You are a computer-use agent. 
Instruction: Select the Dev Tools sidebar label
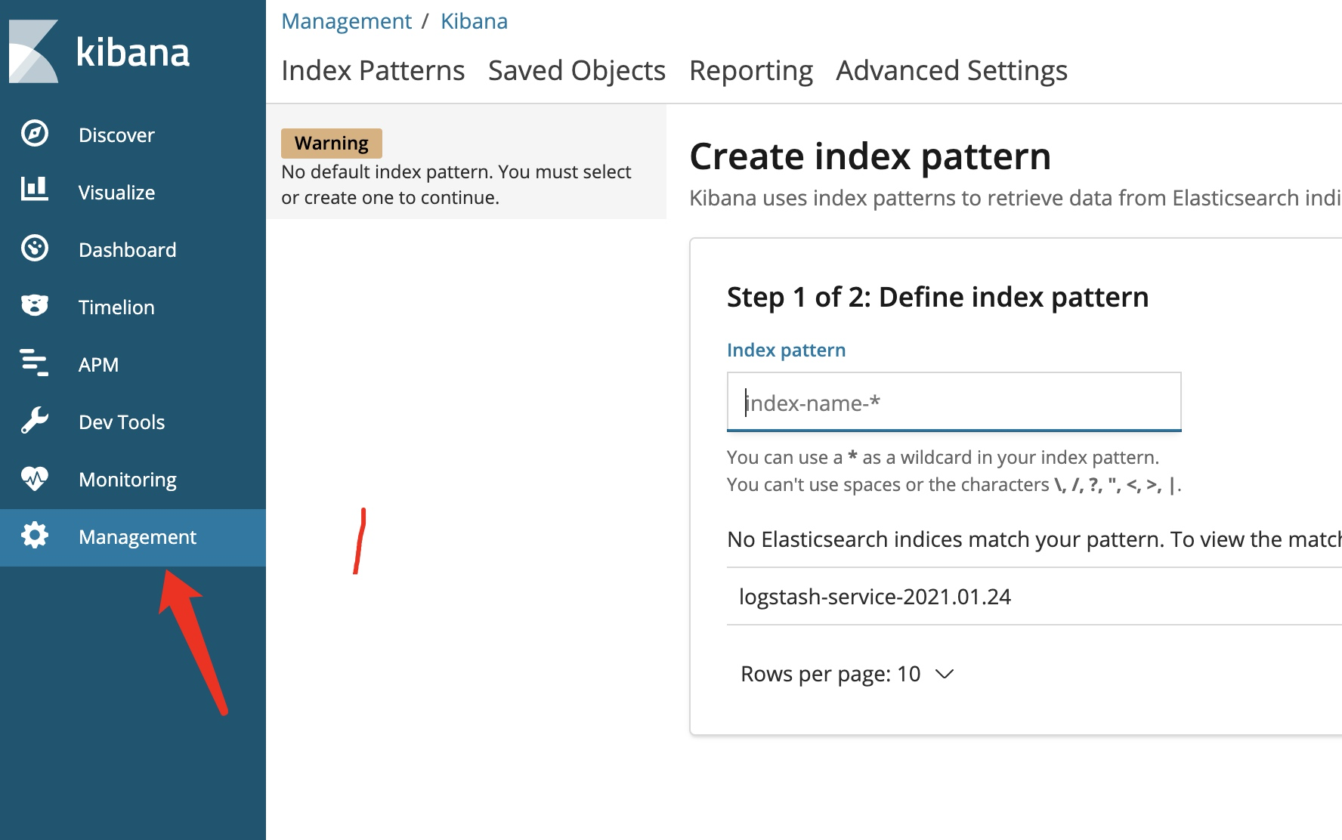122,422
